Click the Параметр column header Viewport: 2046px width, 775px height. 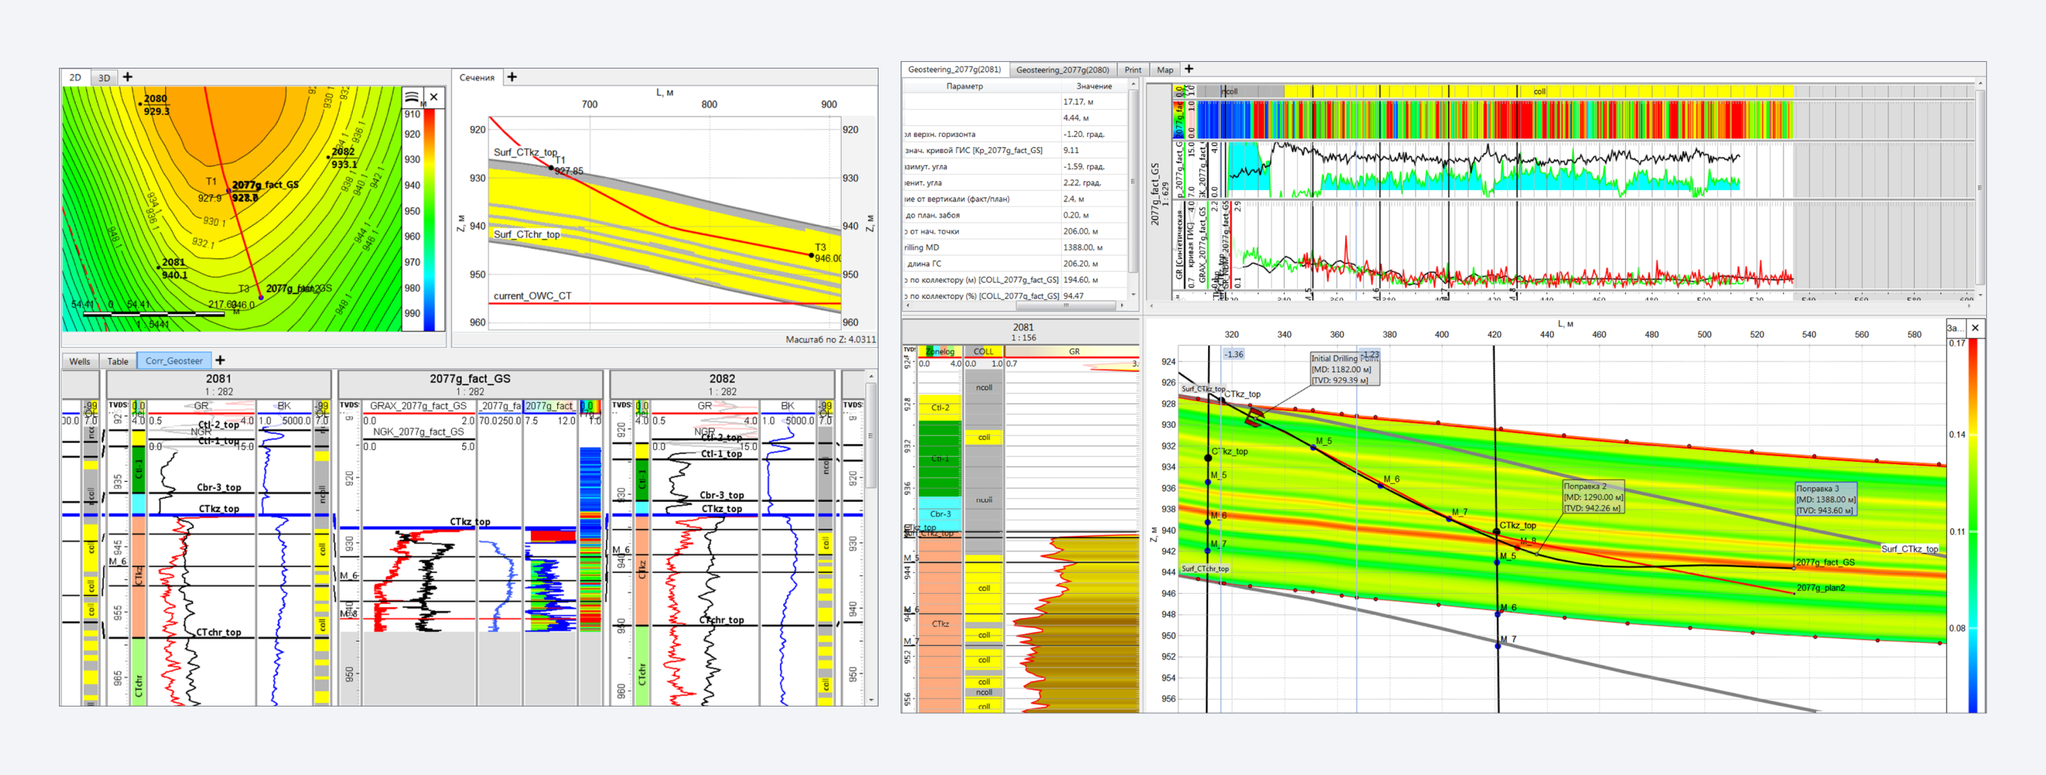(964, 85)
